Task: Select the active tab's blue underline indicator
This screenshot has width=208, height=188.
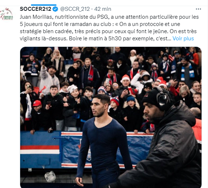Action: (x=44, y=5)
